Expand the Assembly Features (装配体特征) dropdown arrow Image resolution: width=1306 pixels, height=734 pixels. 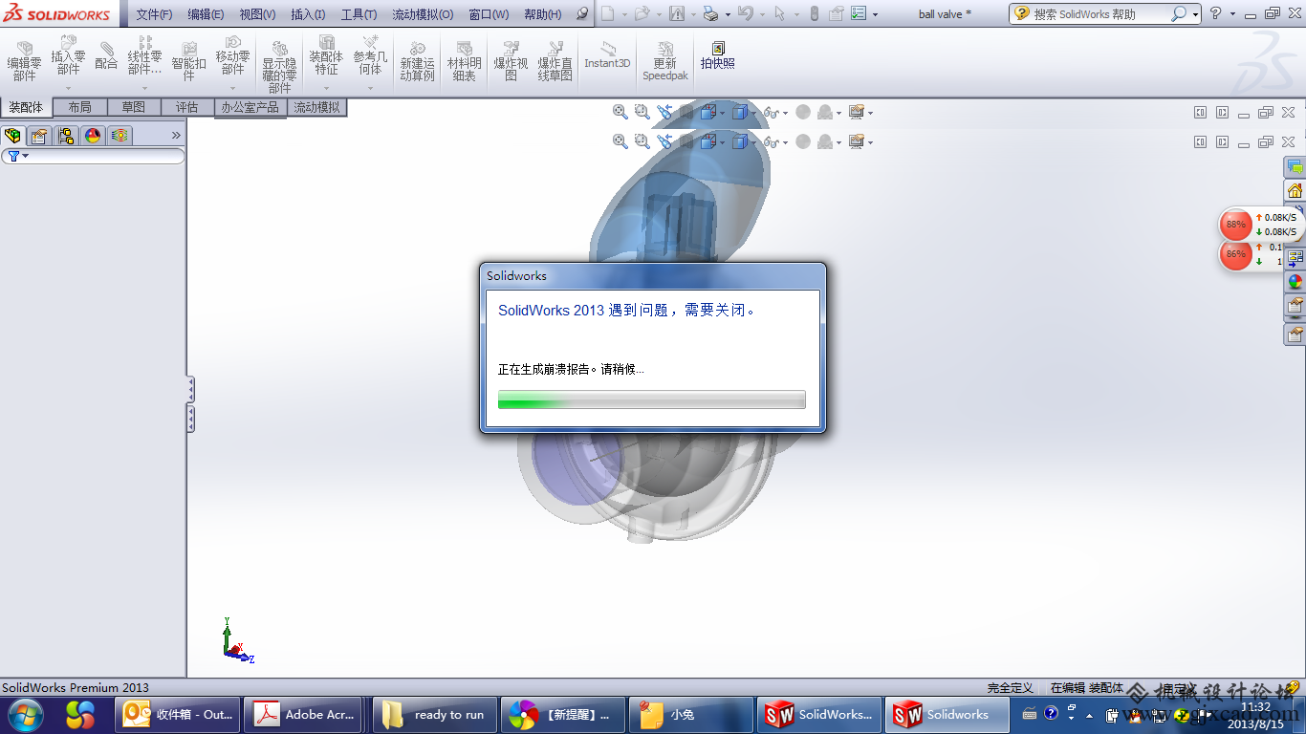pos(327,88)
